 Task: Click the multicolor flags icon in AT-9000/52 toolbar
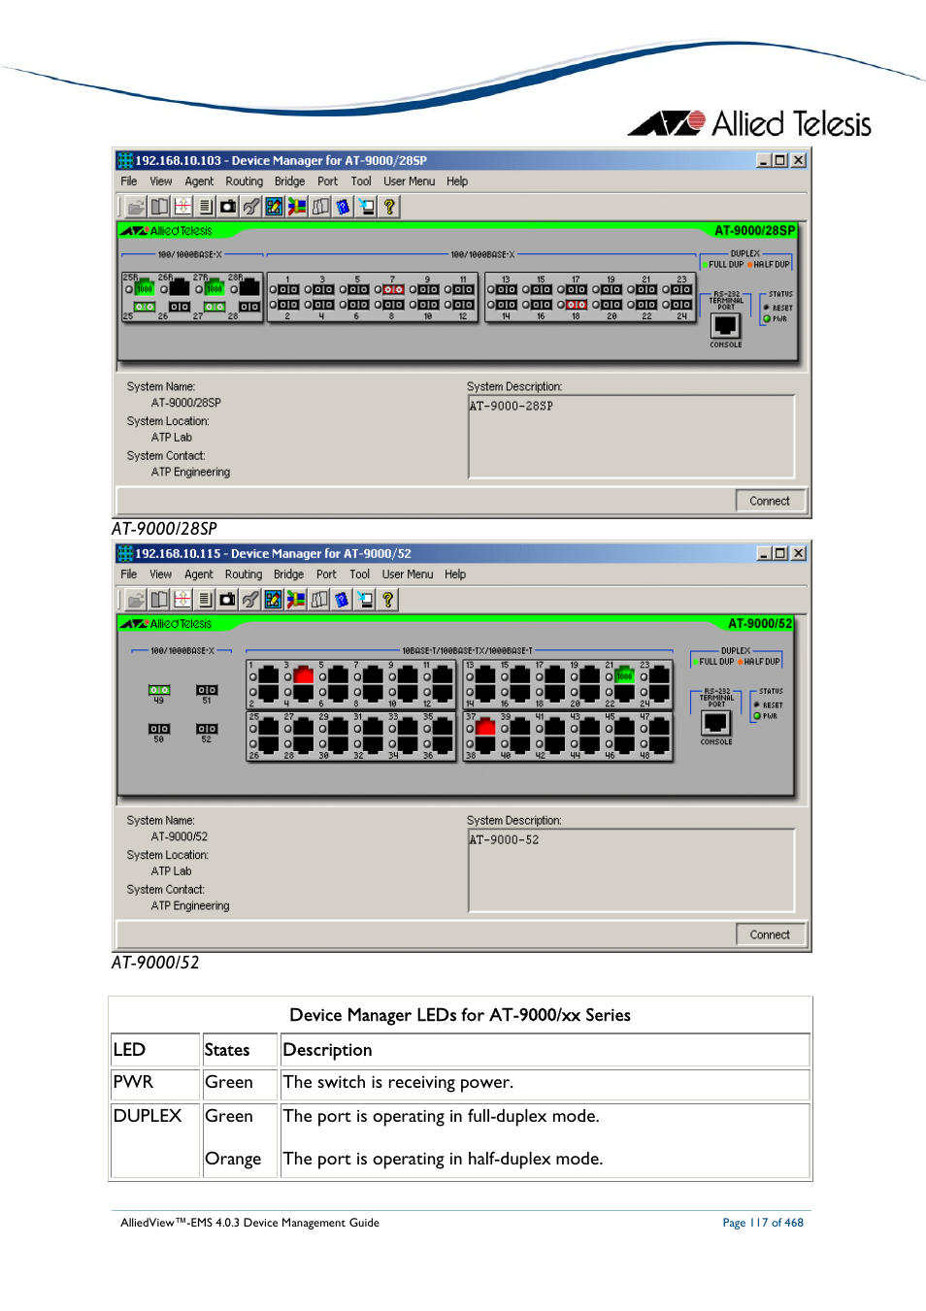point(296,600)
